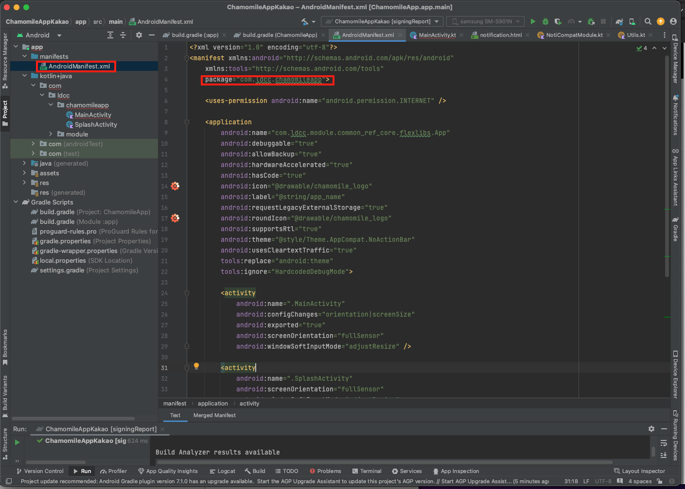This screenshot has height=489, width=685.
Task: Start debugging with the bug icon
Action: [x=545, y=21]
